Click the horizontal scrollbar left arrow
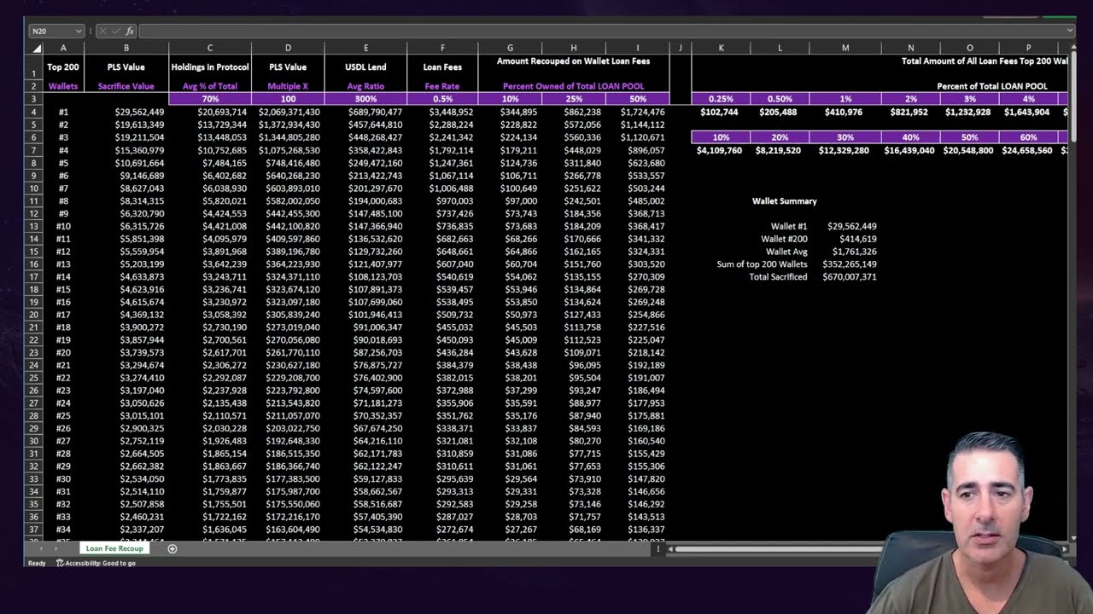Image resolution: width=1093 pixels, height=614 pixels. click(x=669, y=549)
